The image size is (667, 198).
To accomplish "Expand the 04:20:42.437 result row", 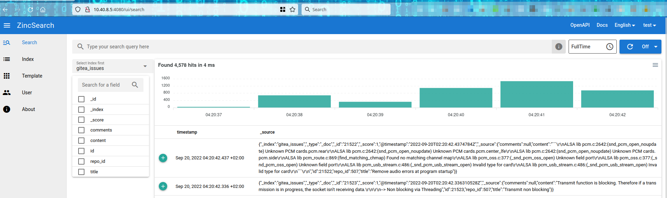I will coord(163,158).
